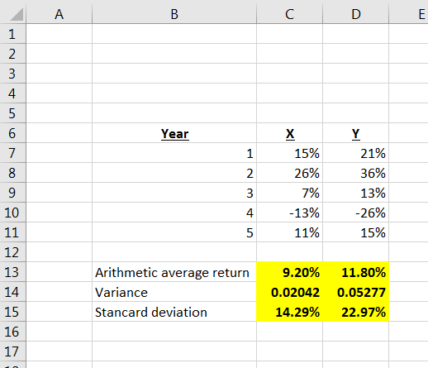Image resolution: width=428 pixels, height=368 pixels.
Task: Select the Y return 13% cell
Action: click(356, 193)
